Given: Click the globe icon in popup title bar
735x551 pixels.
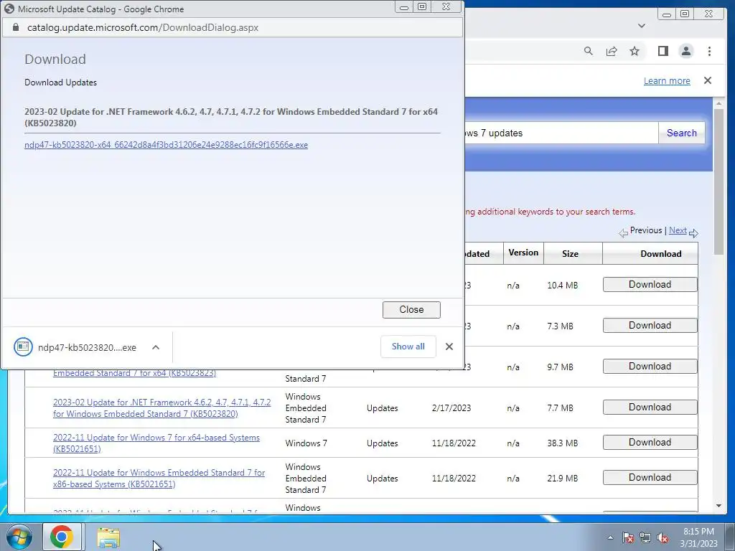Looking at the screenshot, I should (x=9, y=9).
